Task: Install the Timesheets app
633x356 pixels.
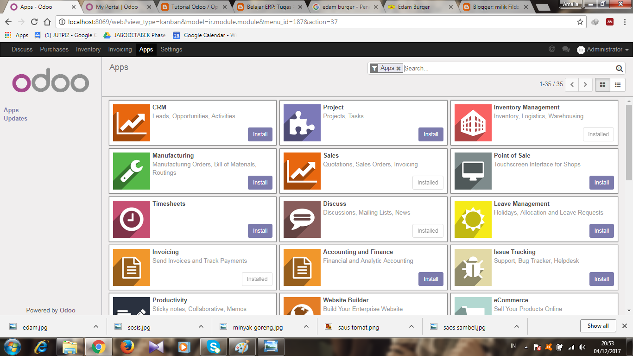Action: (260, 231)
